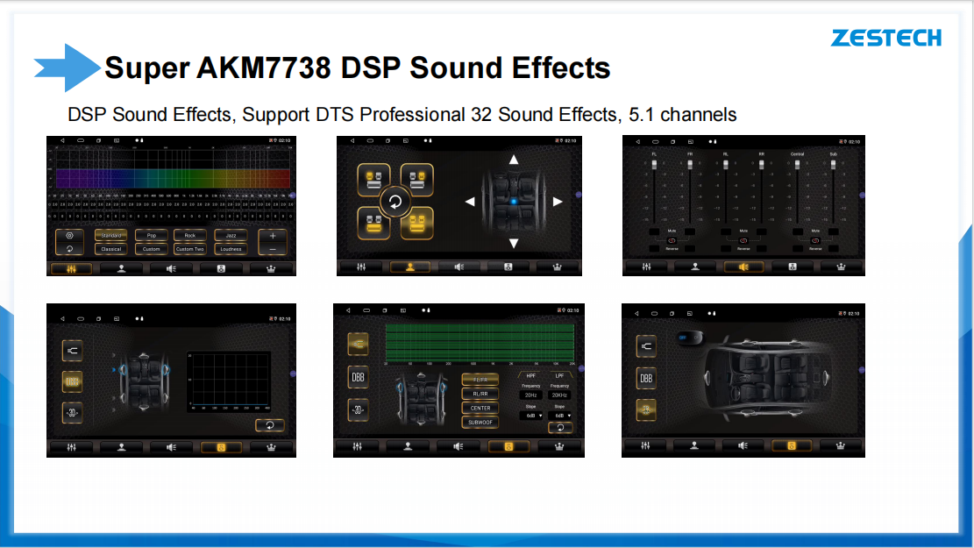The image size is (974, 548).
Task: Choose the Pop equalizer preset
Action: coord(152,235)
